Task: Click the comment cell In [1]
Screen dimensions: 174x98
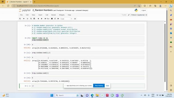Action: coord(88,29)
